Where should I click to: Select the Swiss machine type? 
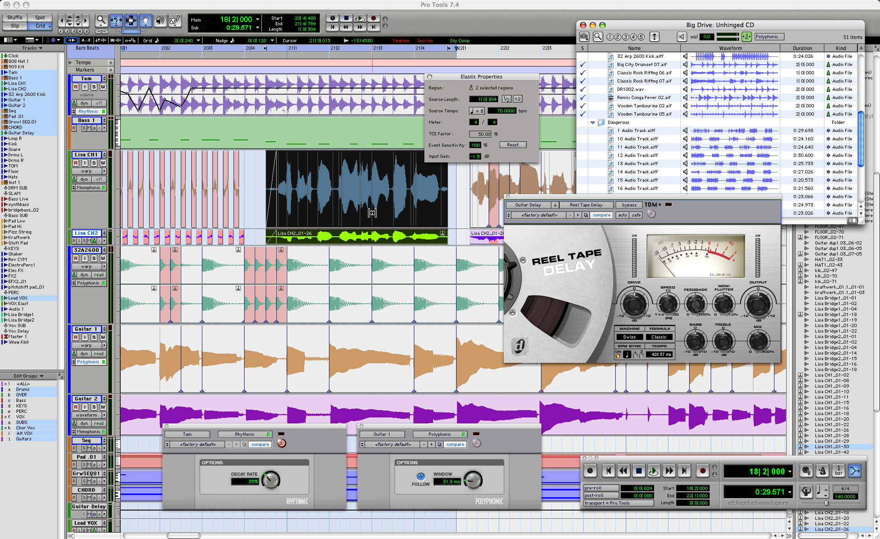(629, 337)
